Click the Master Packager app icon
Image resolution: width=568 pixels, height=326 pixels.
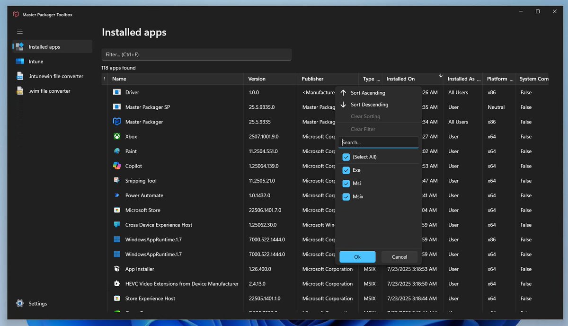[117, 122]
